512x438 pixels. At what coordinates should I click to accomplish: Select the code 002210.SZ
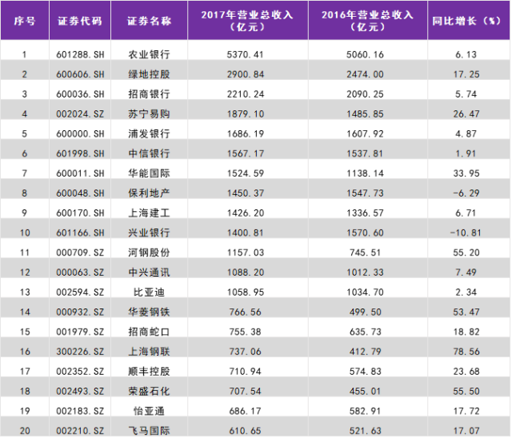80,431
